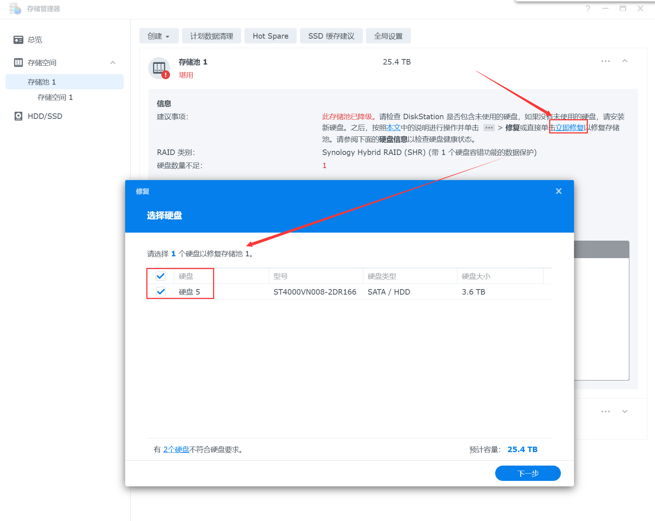This screenshot has width=655, height=521.
Task: Select 存储空间 1 in the sidebar tree
Action: (x=55, y=97)
